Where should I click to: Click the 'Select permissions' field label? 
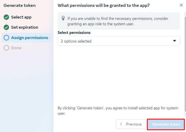(x=74, y=33)
